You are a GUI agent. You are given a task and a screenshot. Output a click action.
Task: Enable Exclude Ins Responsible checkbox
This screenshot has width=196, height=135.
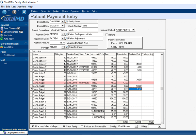click(x=82, y=127)
